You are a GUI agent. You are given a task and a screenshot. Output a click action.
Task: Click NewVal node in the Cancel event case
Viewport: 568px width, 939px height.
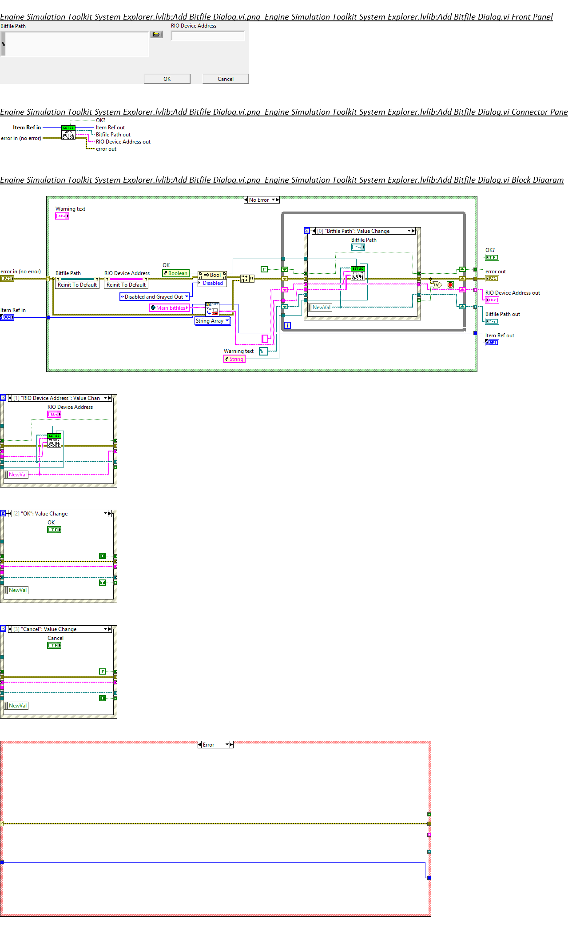pyautogui.click(x=16, y=706)
